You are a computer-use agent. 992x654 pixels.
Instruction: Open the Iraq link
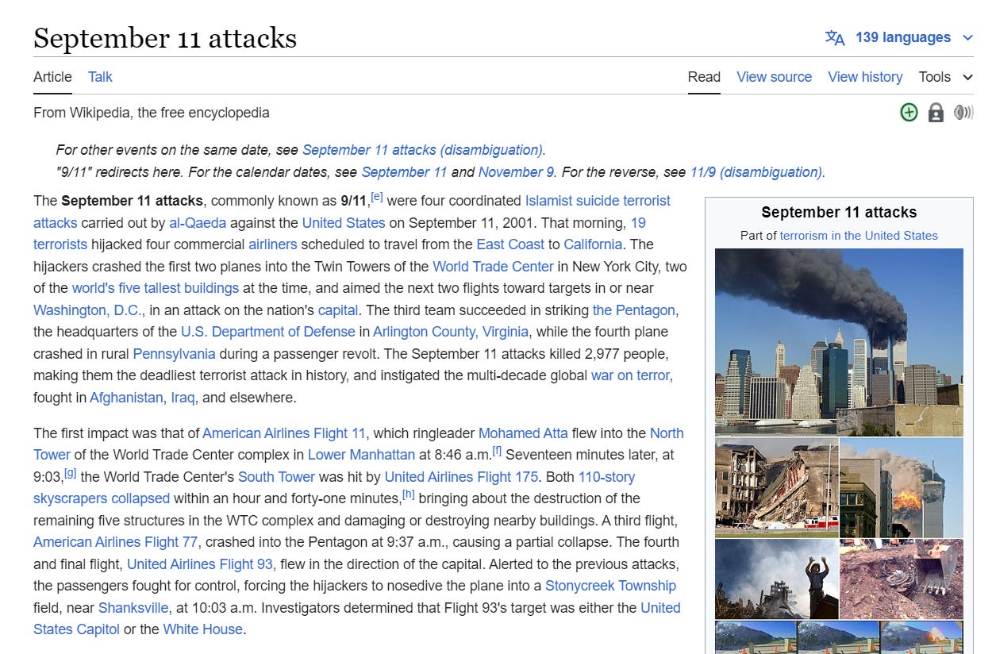183,398
